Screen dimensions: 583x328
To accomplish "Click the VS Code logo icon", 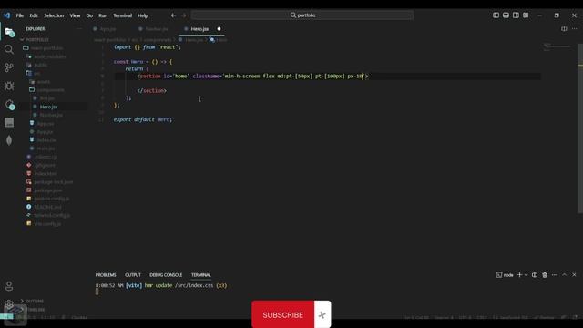I will (x=6, y=15).
